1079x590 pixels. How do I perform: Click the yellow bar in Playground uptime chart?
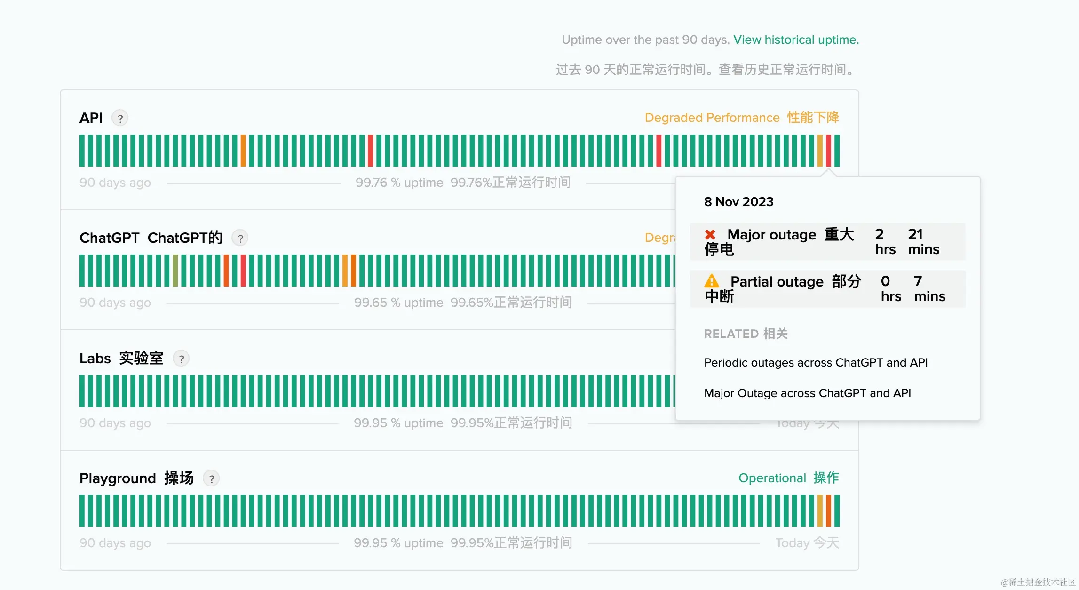pyautogui.click(x=820, y=511)
